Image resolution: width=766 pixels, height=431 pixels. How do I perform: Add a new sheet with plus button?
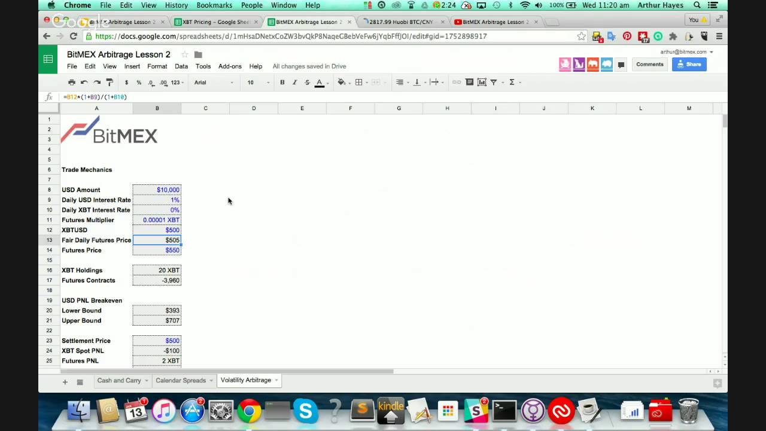coord(65,382)
